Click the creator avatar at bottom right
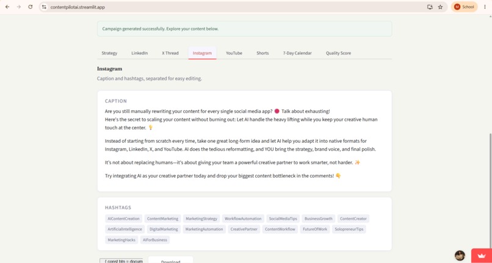This screenshot has width=492, height=263. (460, 255)
